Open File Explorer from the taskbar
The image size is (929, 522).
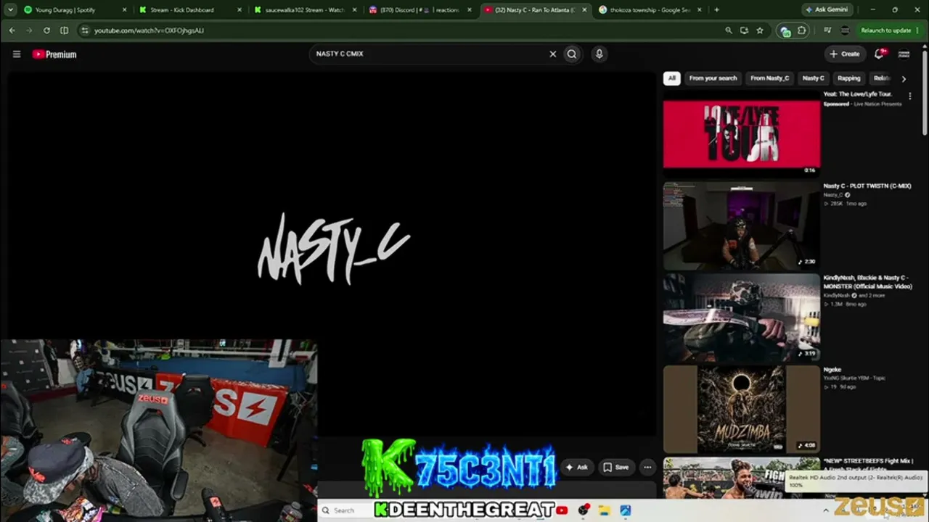click(604, 510)
